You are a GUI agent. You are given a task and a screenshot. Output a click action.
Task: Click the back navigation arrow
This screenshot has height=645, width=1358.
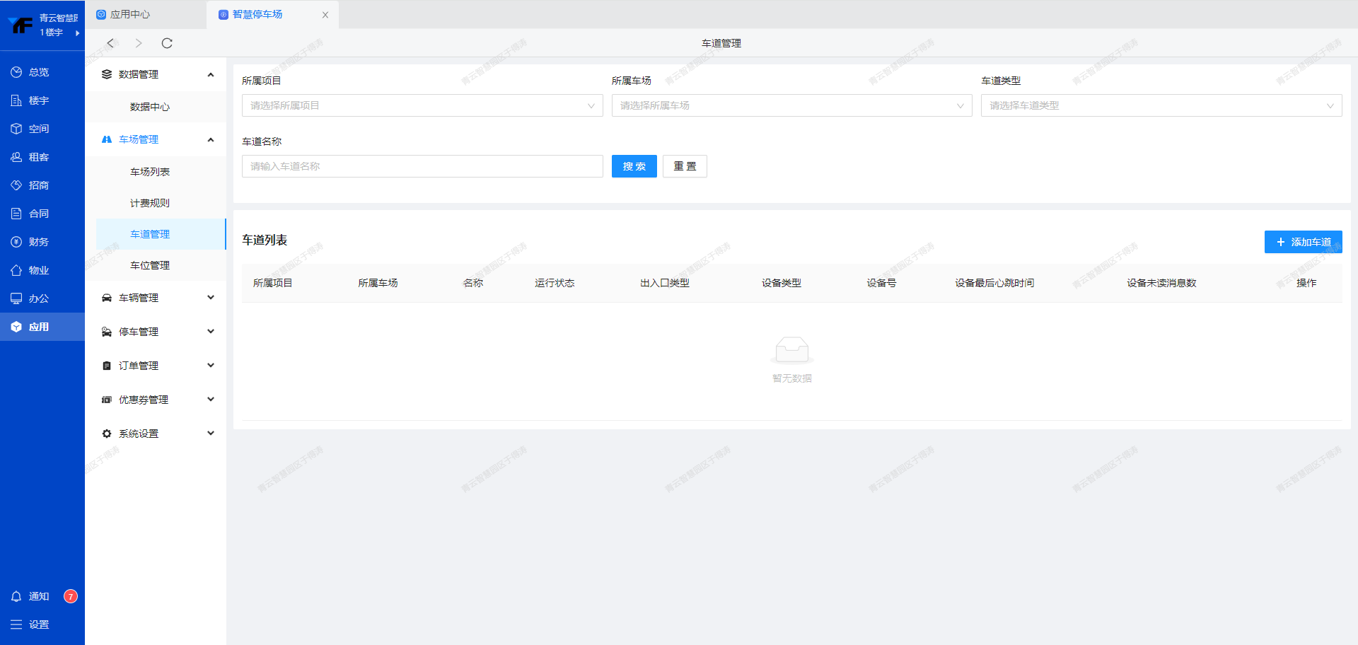110,43
